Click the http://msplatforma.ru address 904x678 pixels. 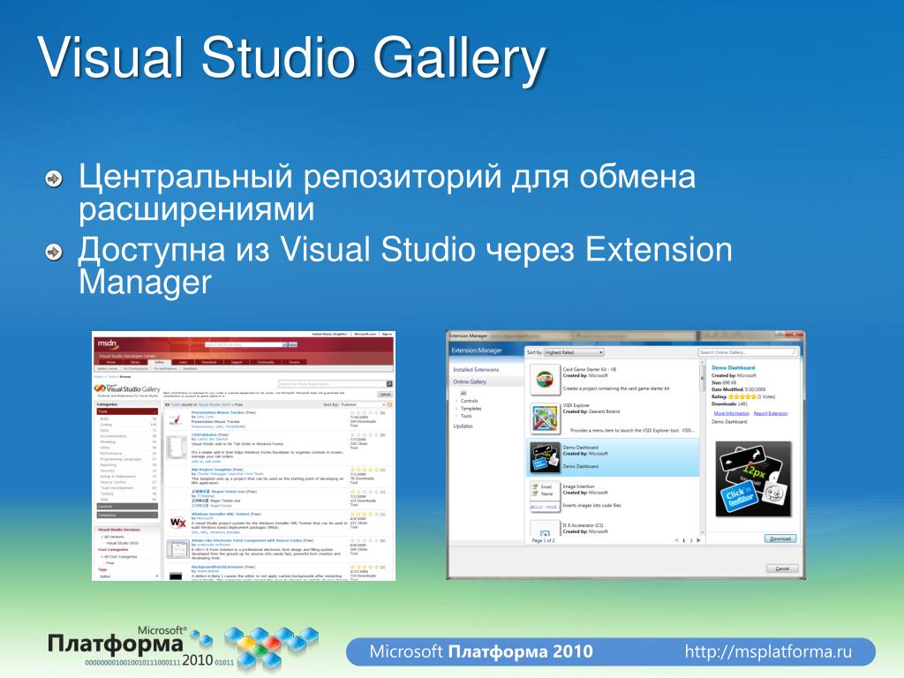coord(768,652)
